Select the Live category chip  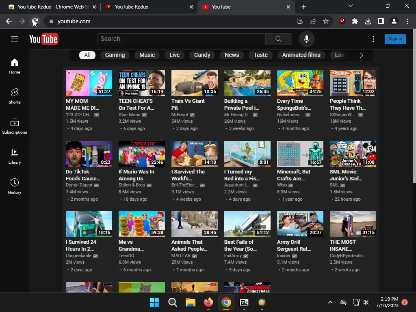tap(175, 55)
